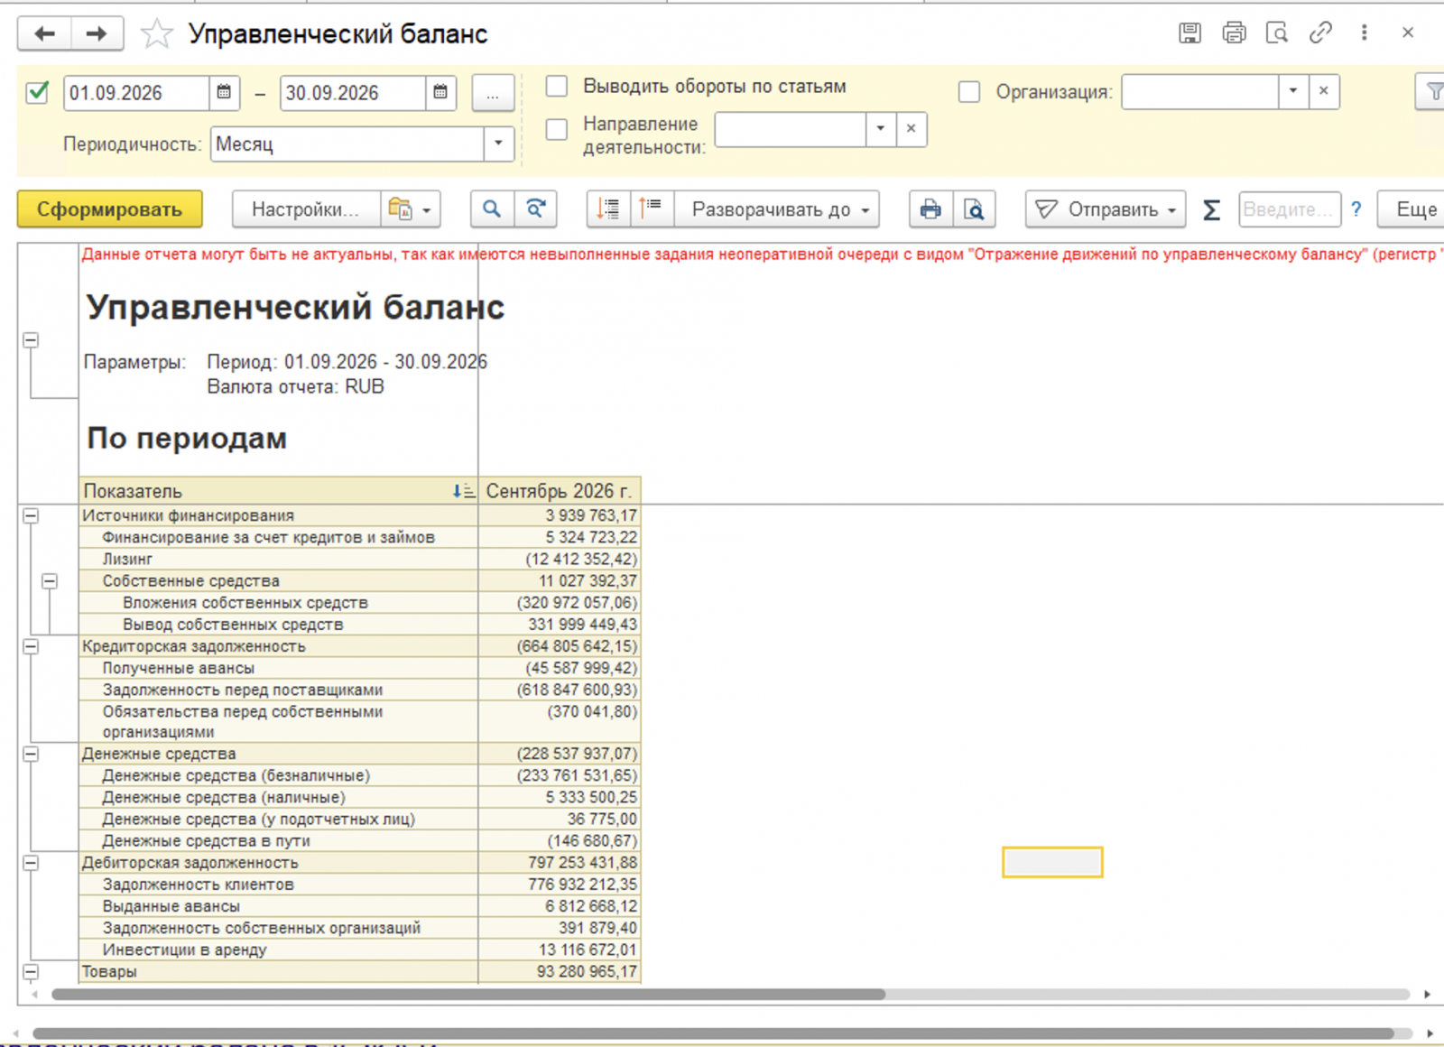Image resolution: width=1444 pixels, height=1047 pixels.
Task: Click the report's horizontal scrollbar thumb
Action: [x=468, y=995]
